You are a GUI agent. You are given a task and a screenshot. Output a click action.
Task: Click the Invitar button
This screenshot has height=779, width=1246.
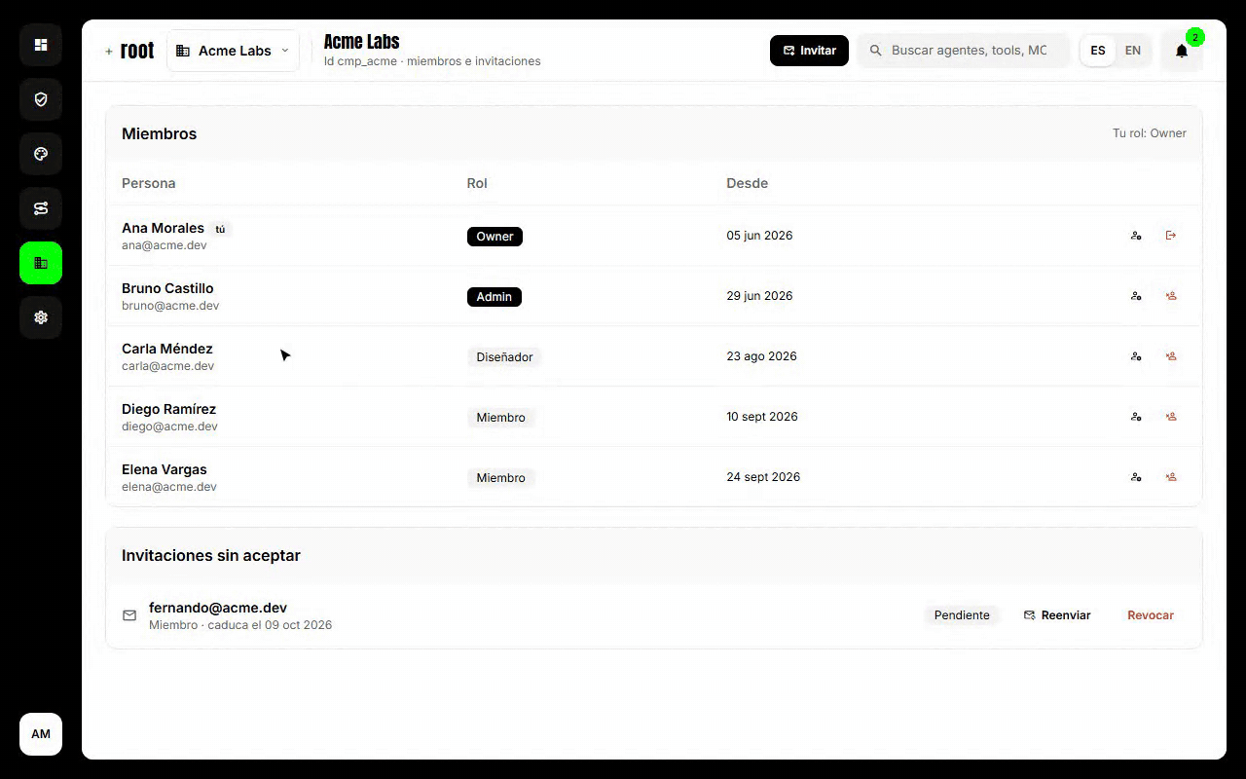click(x=809, y=51)
